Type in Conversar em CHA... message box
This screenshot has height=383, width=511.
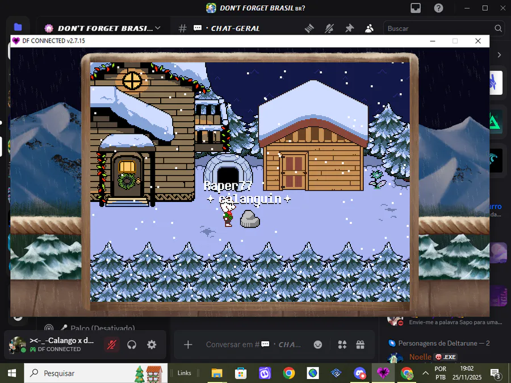254,344
